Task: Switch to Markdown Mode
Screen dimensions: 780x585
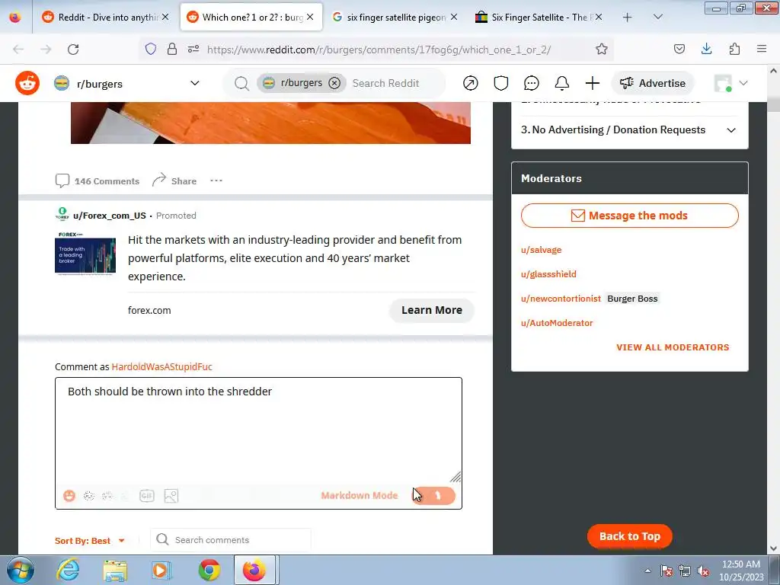Action: (x=360, y=495)
